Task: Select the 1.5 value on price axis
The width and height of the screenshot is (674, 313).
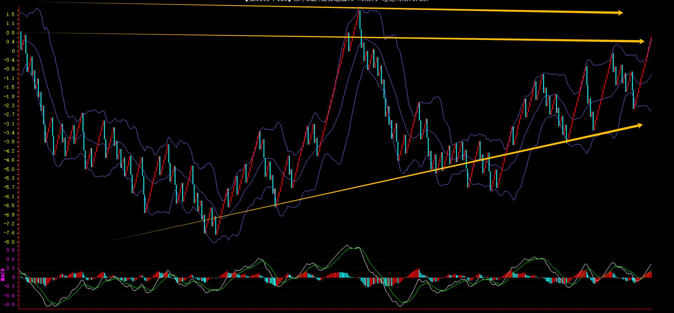Action: click(10, 15)
